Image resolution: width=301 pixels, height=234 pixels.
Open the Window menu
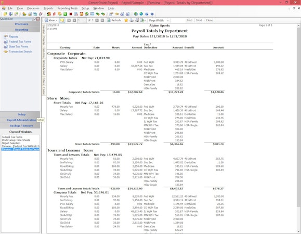[98, 8]
